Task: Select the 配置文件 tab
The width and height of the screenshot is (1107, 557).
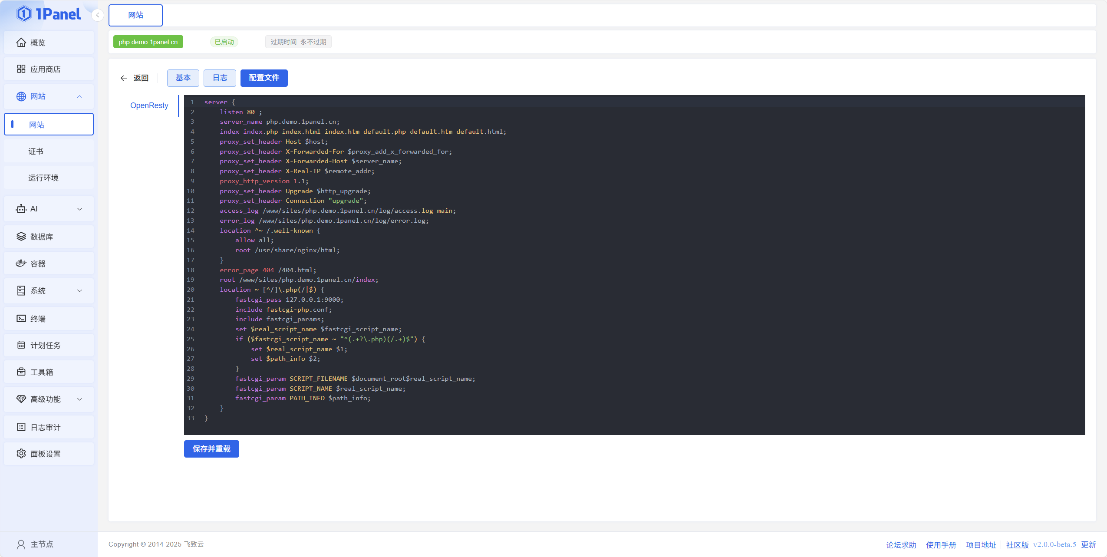Action: [264, 78]
